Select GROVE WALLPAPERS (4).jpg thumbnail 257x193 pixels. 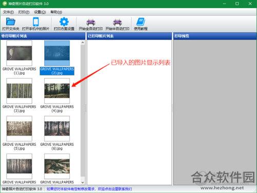(57, 91)
